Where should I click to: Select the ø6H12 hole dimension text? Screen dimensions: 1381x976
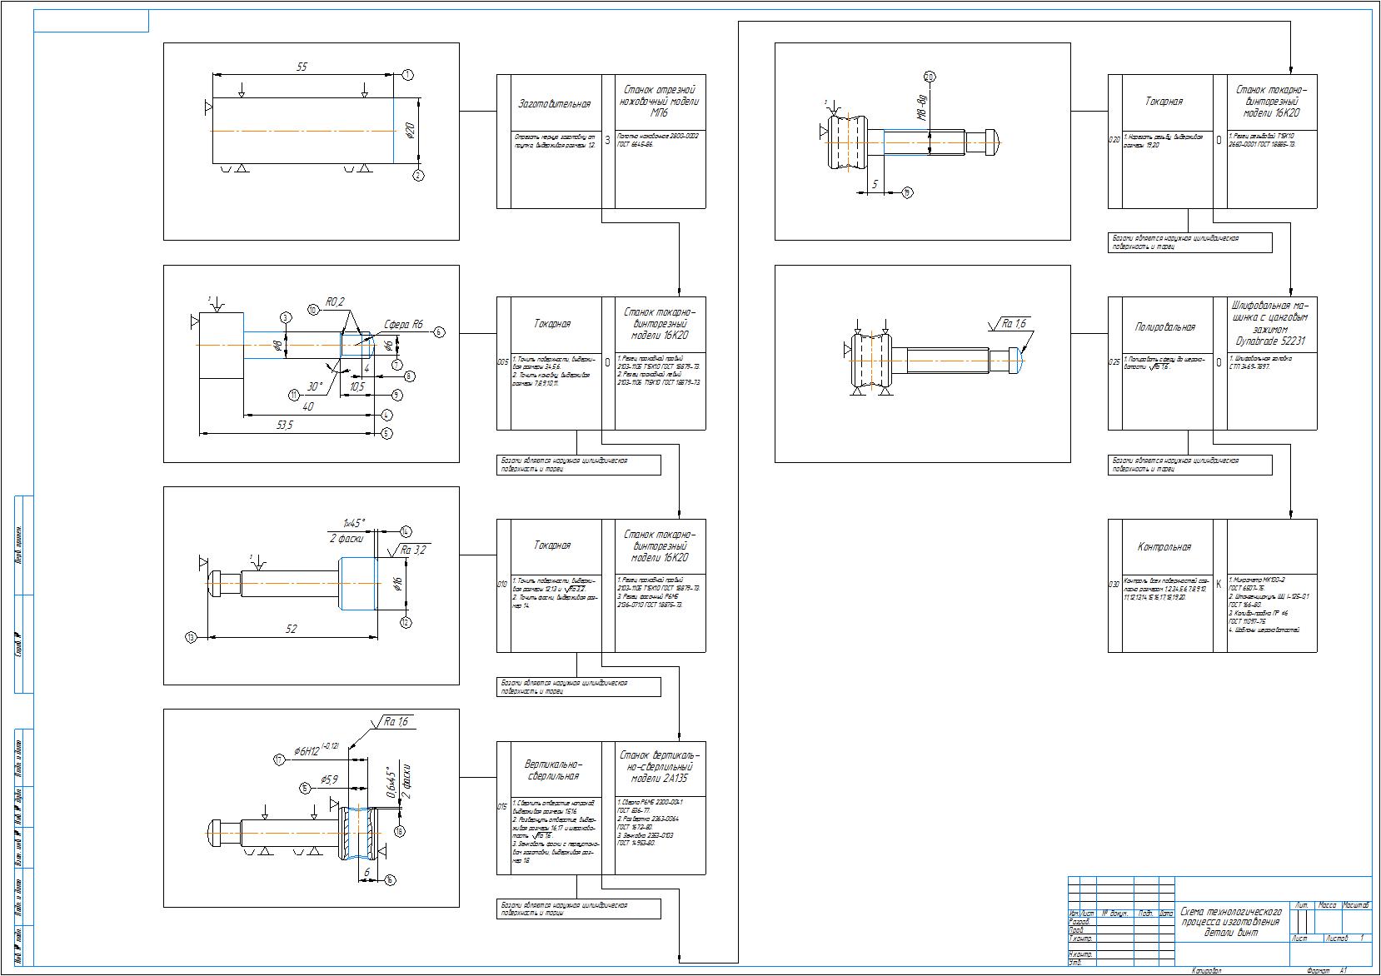(316, 749)
